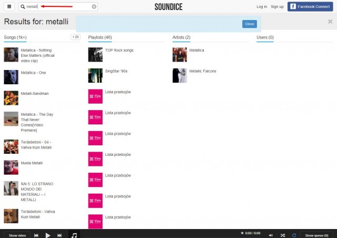The width and height of the screenshot is (337, 238).
Task: Click The Day That Never Comes thumbnail
Action: click(11, 118)
